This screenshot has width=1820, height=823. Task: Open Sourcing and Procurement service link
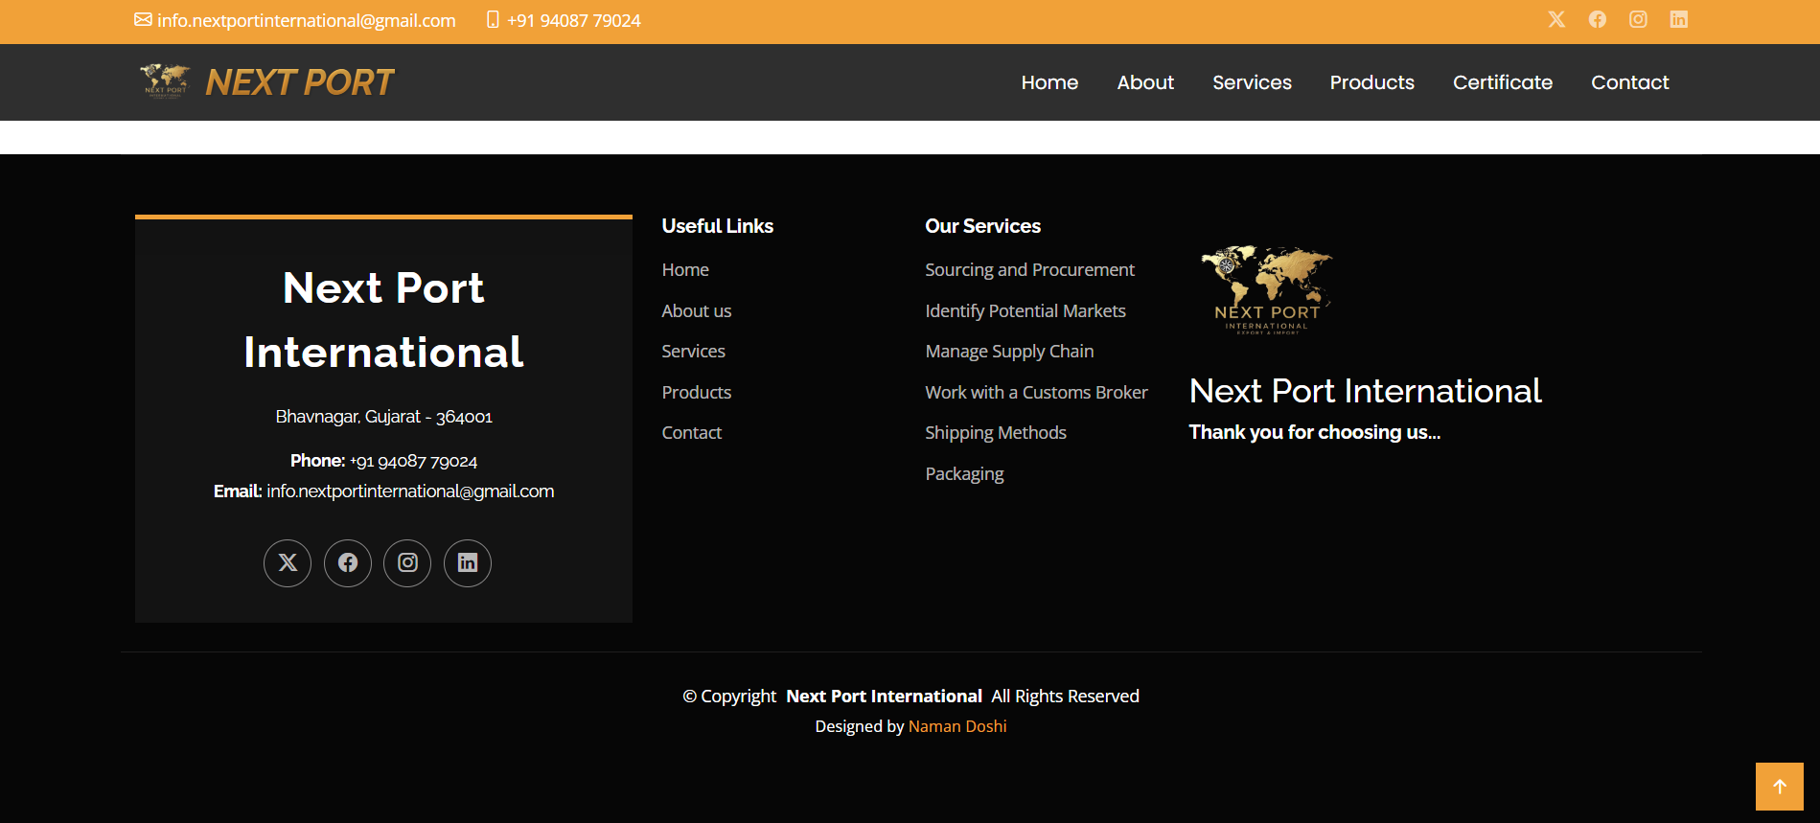click(1029, 270)
